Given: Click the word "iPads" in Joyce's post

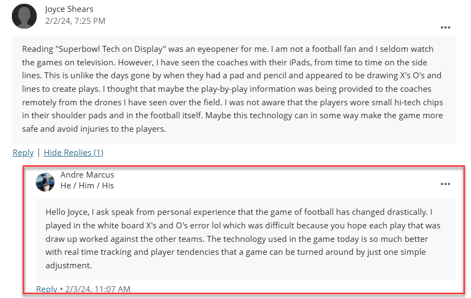Looking at the screenshot, I should [301, 62].
